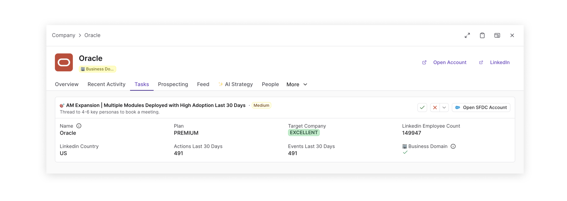The width and height of the screenshot is (567, 201).
Task: Switch to the Overview tab
Action: point(67,84)
